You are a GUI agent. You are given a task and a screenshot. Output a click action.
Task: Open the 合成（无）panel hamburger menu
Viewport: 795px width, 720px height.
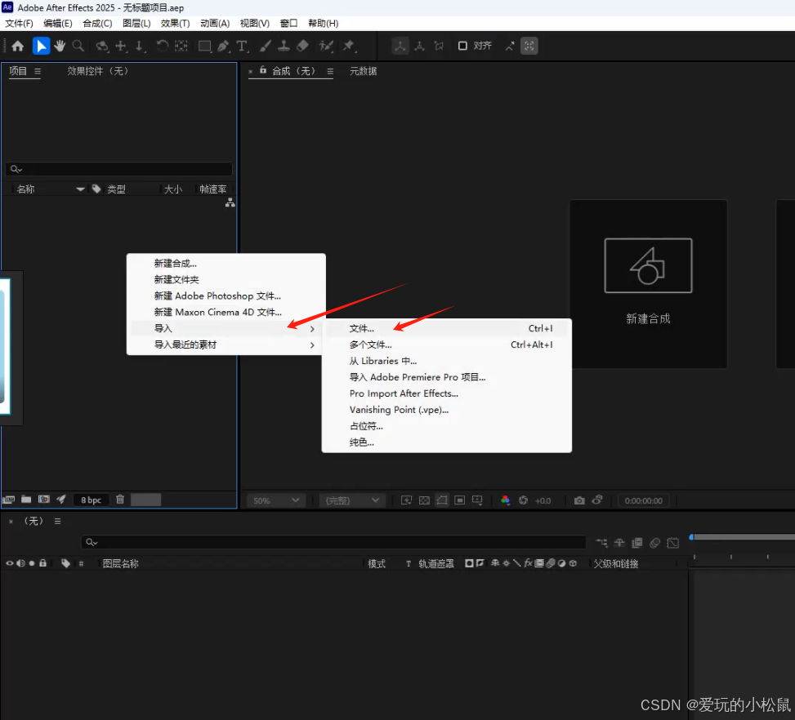click(330, 72)
